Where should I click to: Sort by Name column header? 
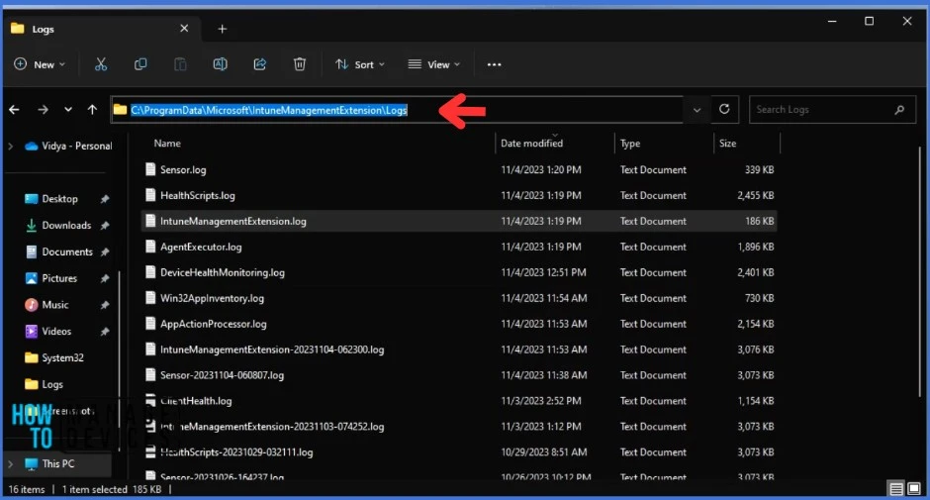click(167, 144)
